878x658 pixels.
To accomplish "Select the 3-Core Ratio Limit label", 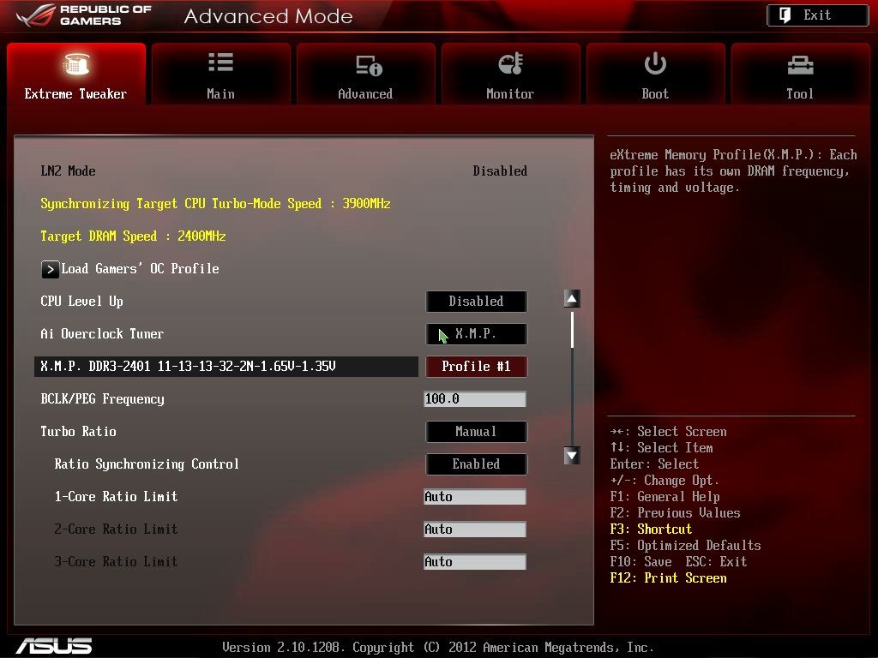I will (x=116, y=562).
